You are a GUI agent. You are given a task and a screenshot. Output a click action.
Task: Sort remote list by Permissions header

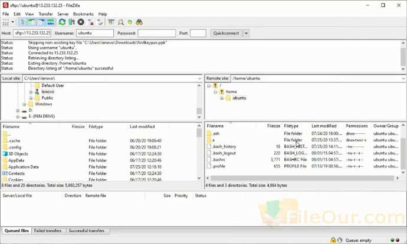click(357, 126)
